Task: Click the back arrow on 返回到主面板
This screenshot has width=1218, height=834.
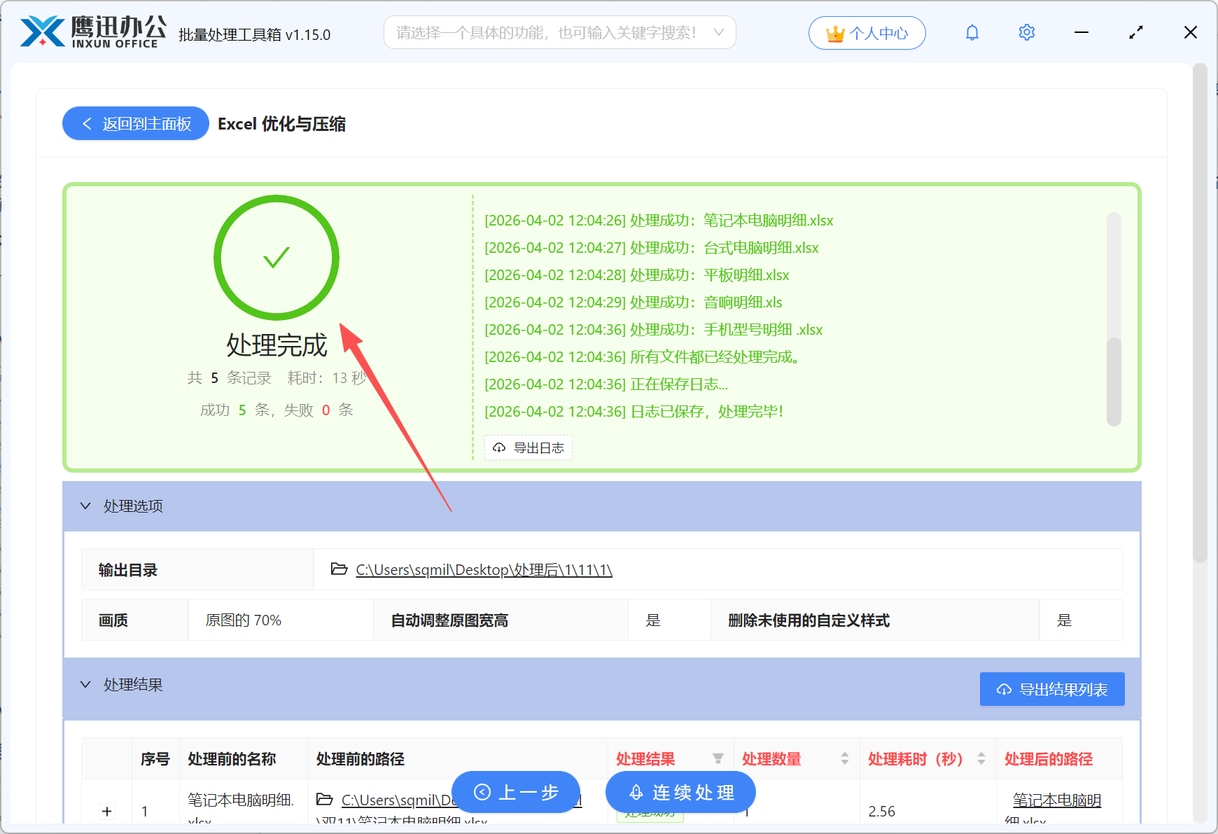Action: (87, 123)
